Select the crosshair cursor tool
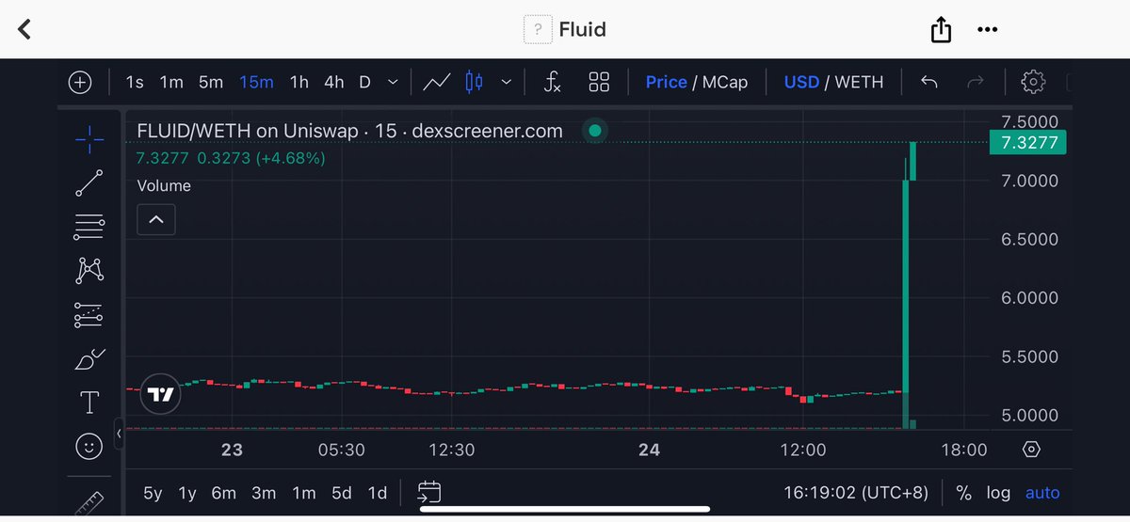The height and width of the screenshot is (522, 1130). point(89,141)
